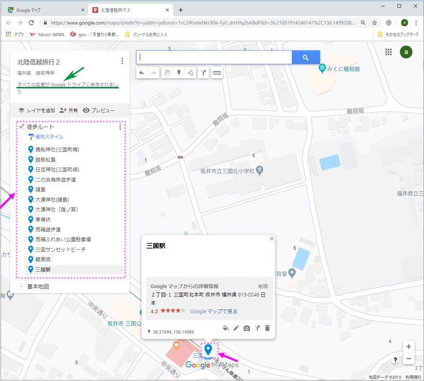Select the measure distance ruler tool
The height and width of the screenshot is (381, 424).
click(216, 73)
